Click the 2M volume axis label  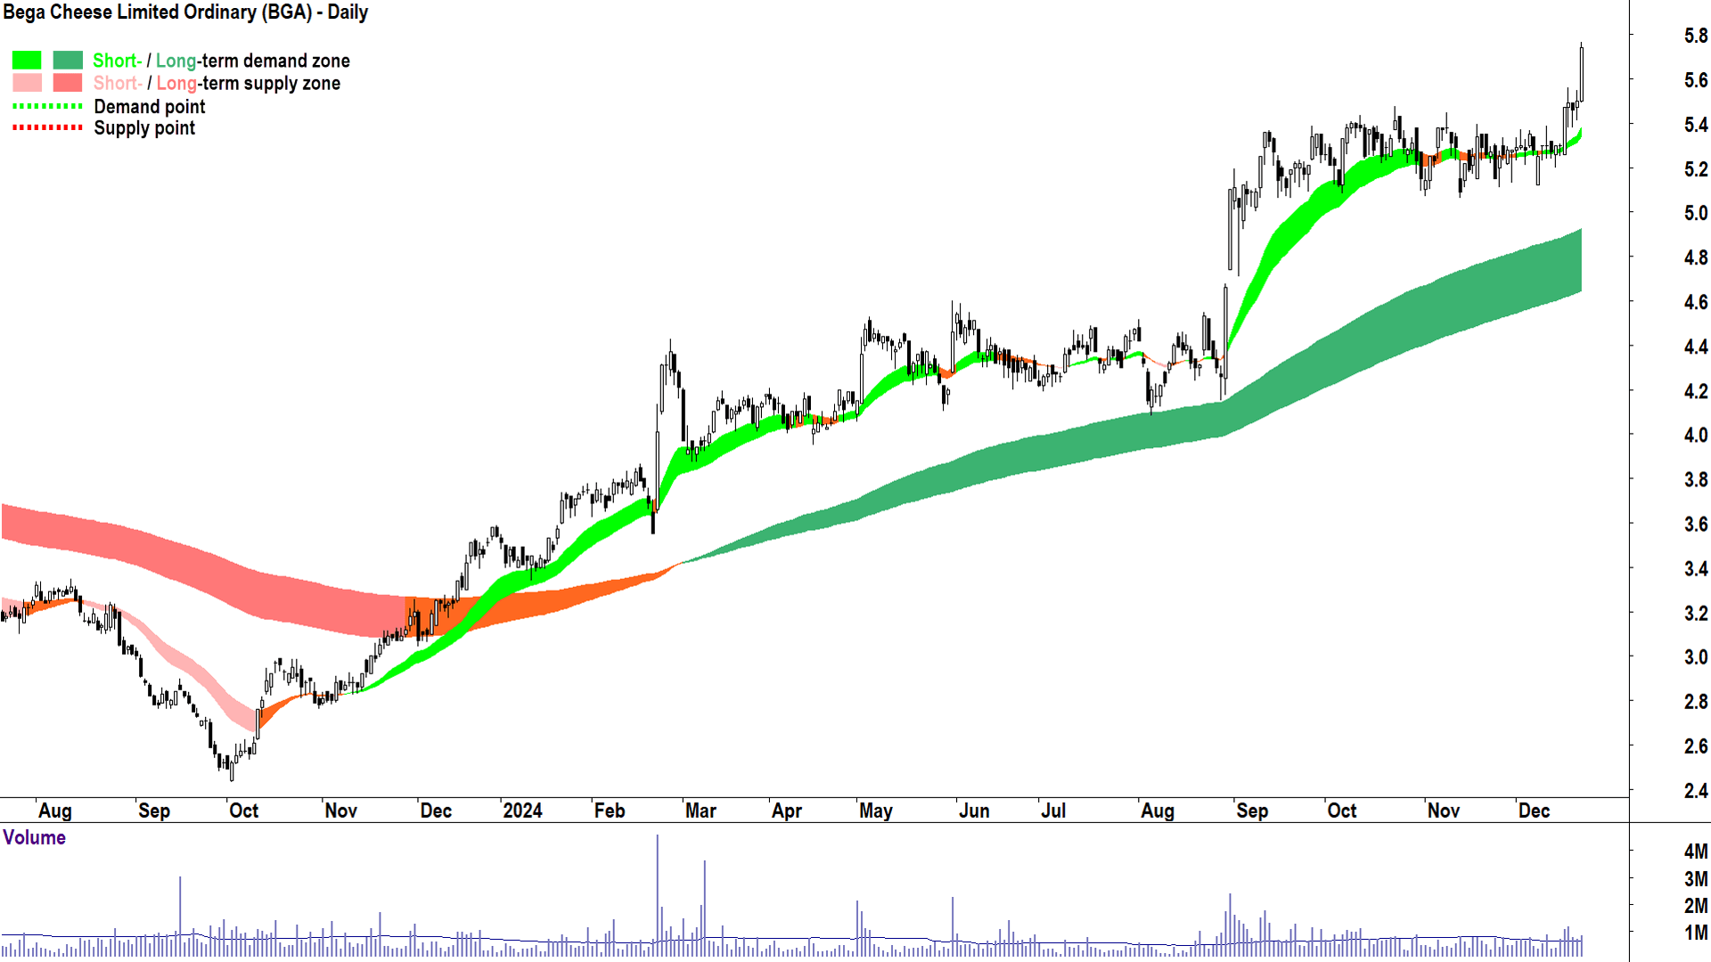[x=1696, y=906]
